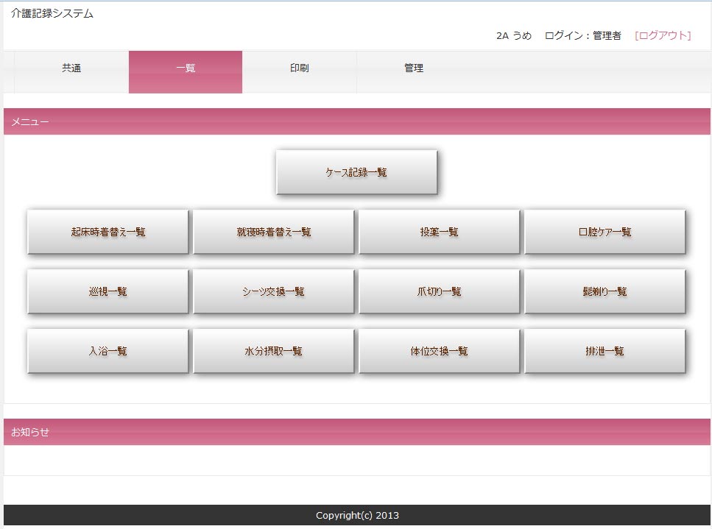This screenshot has width=712, height=529.
Task: Click the お知らせ section header
Action: coord(30,432)
